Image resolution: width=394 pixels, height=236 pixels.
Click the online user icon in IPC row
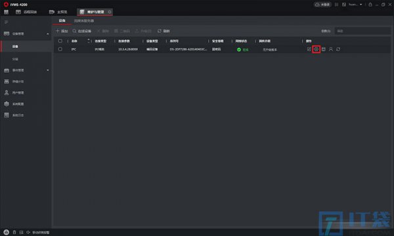tap(331, 49)
